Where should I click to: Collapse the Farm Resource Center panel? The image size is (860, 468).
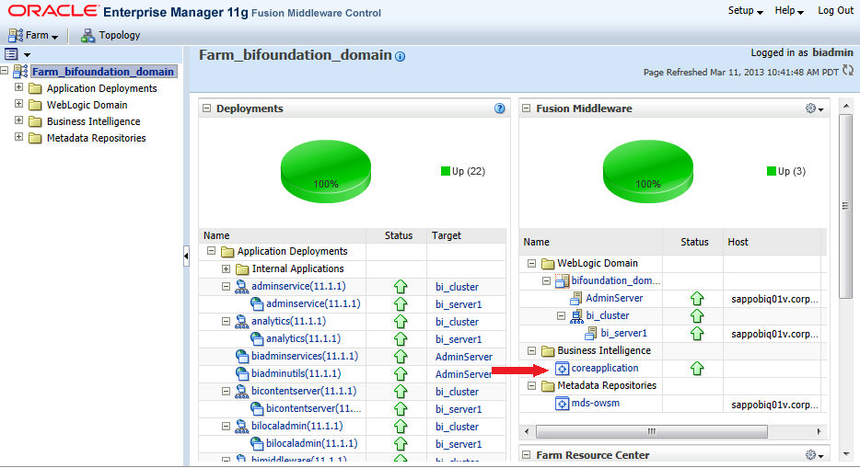(527, 455)
